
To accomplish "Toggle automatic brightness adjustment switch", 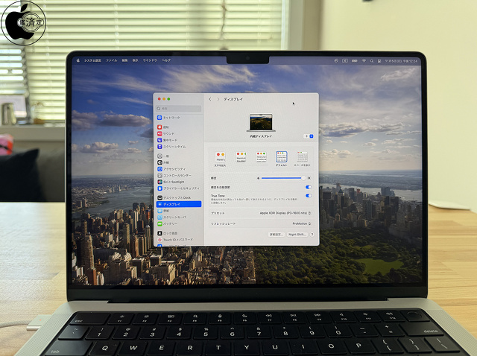I will [x=309, y=187].
